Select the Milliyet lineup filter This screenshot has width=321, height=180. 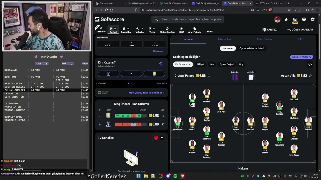[200, 64]
